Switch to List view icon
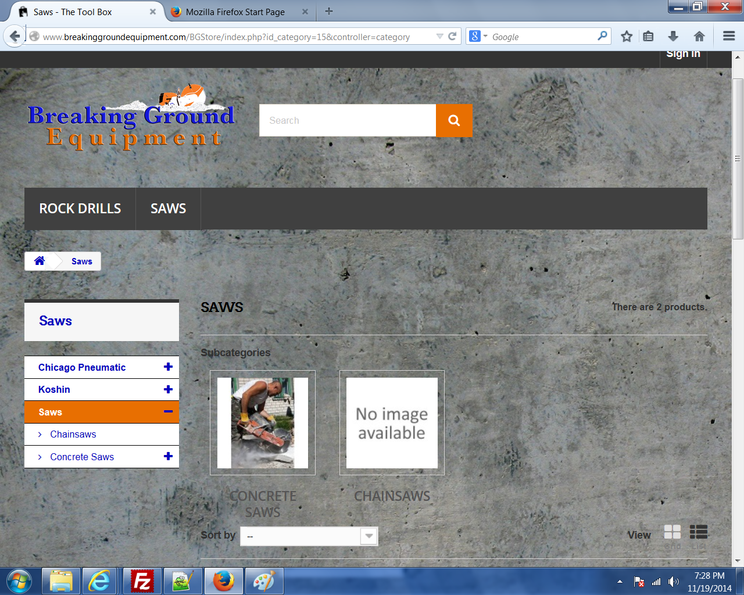 699,532
